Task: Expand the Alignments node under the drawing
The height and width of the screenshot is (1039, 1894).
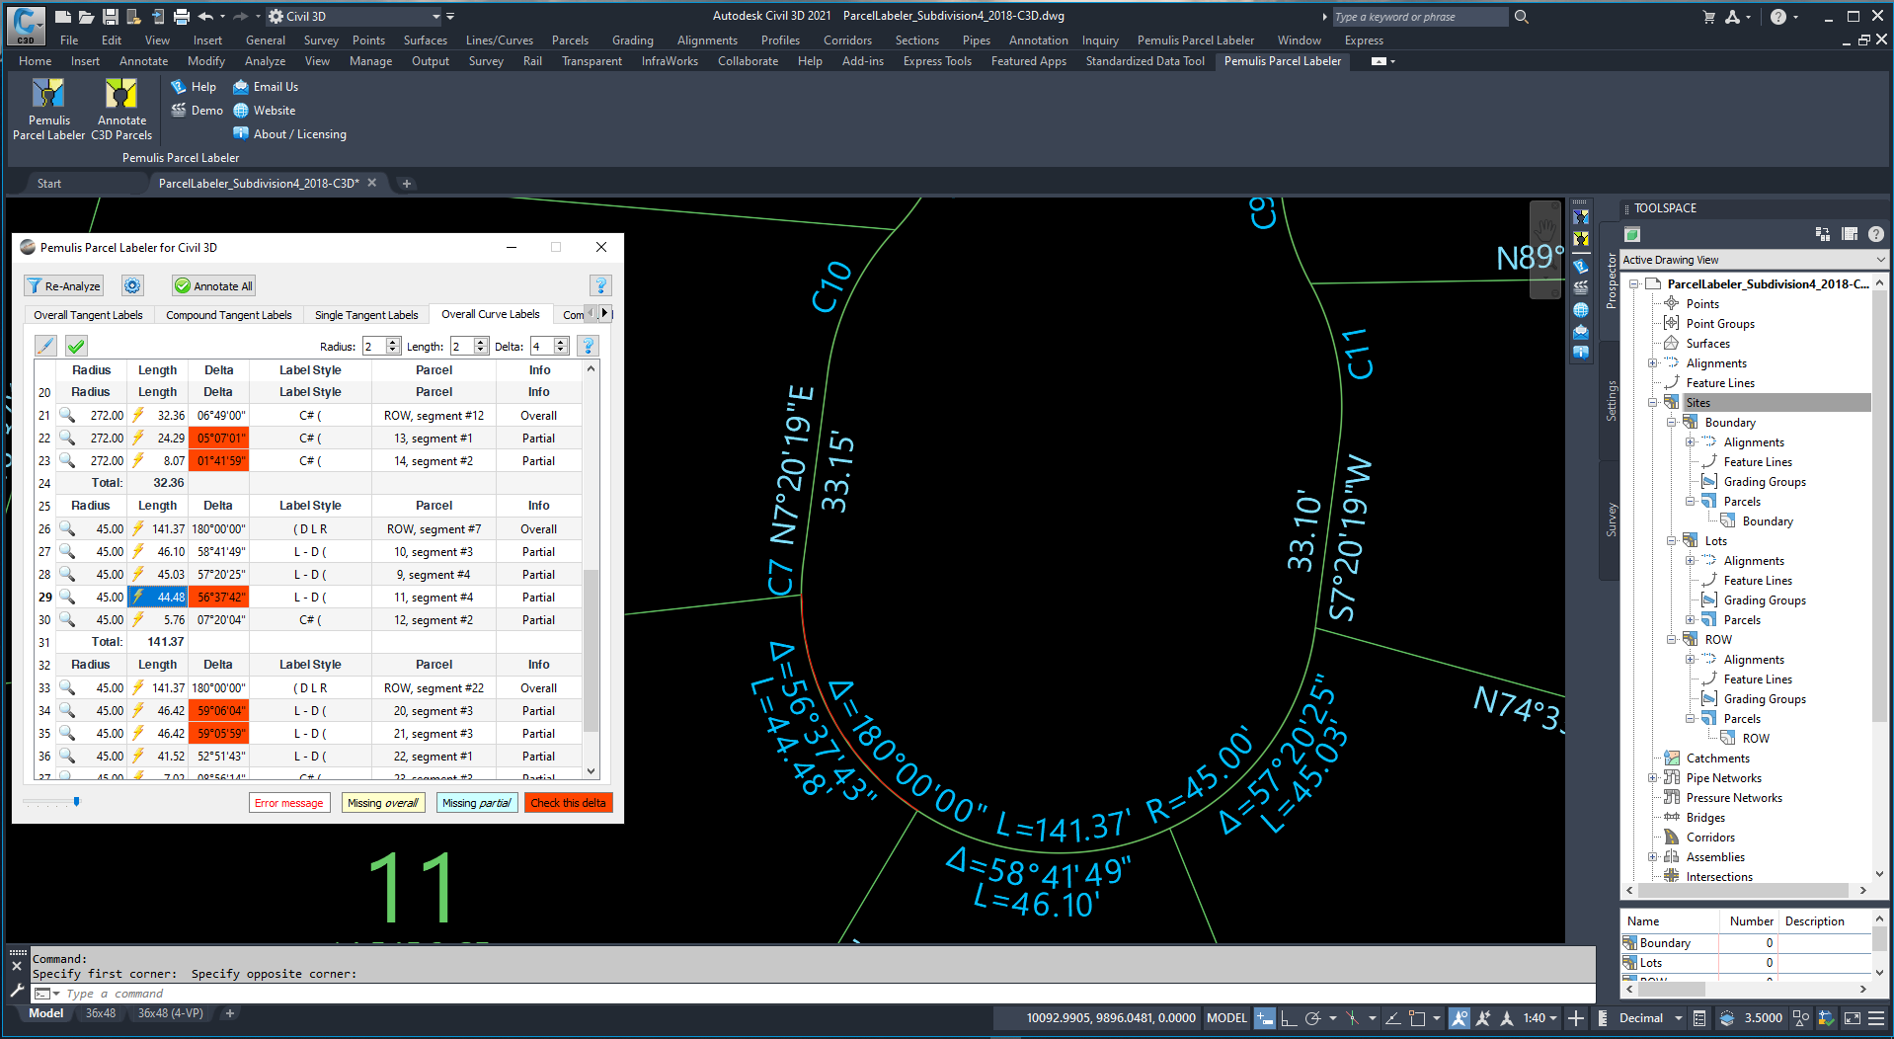Action: pos(1653,363)
